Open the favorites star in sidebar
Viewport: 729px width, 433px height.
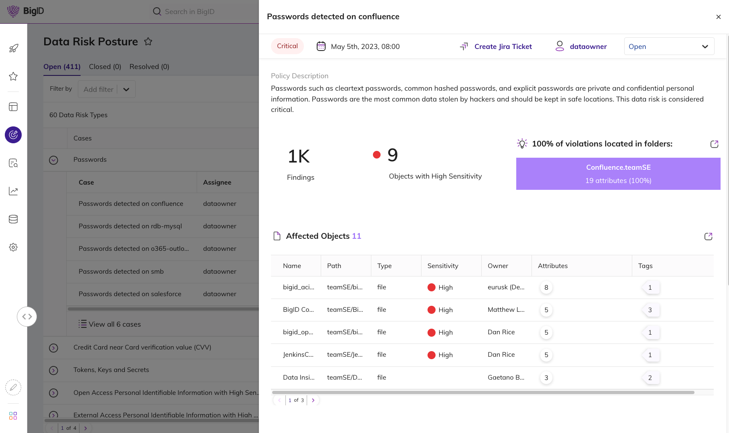[x=13, y=76]
